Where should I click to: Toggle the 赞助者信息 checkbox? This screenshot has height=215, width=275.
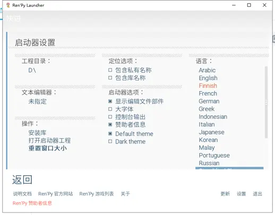point(110,124)
